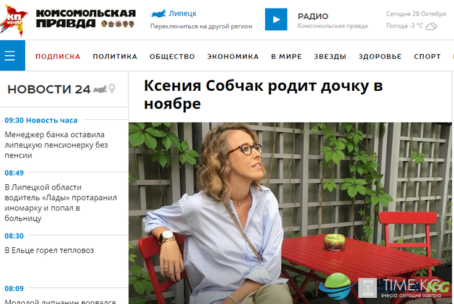This screenshot has height=304, width=454.
Task: Open the news item В Ельце горел тепловоз
Action: (x=49, y=250)
